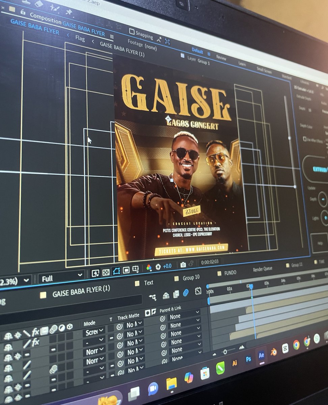Toggle Fast Previews in the viewer footer

point(95,273)
